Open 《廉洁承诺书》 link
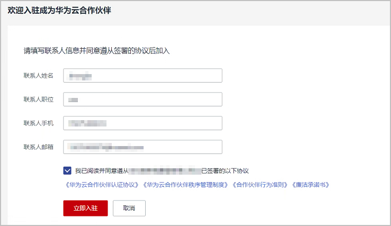391x226 pixels. 310,185
